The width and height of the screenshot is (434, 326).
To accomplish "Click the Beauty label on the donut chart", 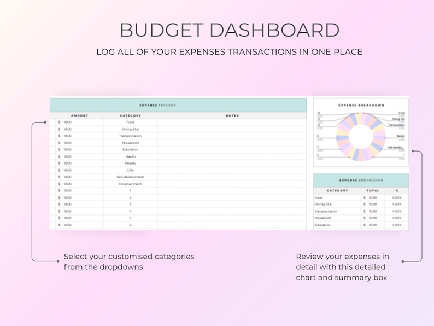I will coord(401,136).
